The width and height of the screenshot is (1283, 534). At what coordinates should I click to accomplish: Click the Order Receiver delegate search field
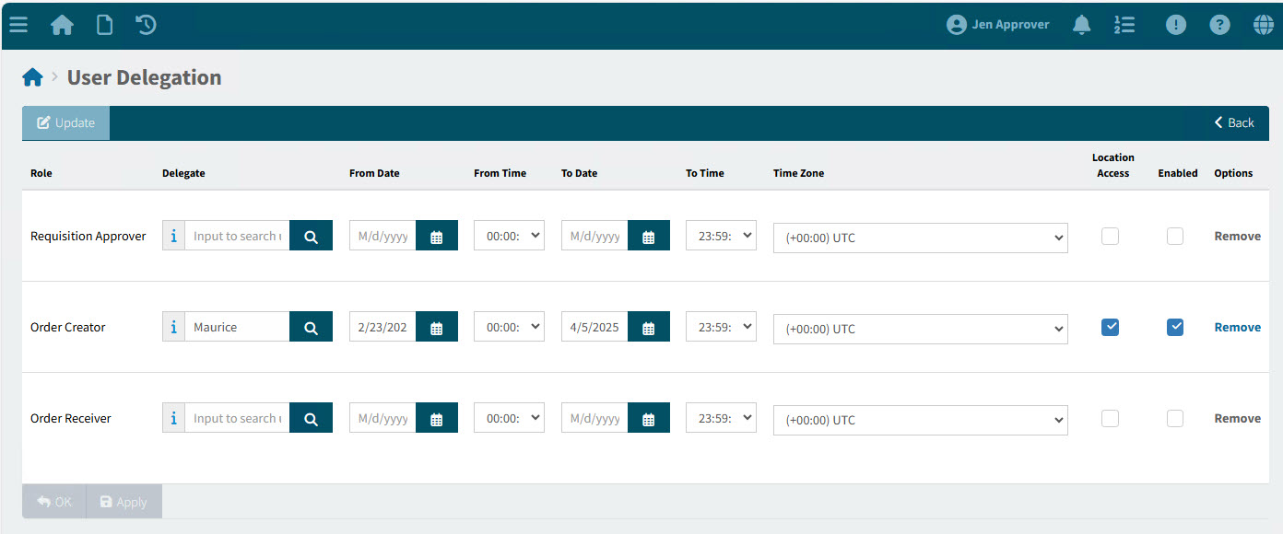[237, 419]
